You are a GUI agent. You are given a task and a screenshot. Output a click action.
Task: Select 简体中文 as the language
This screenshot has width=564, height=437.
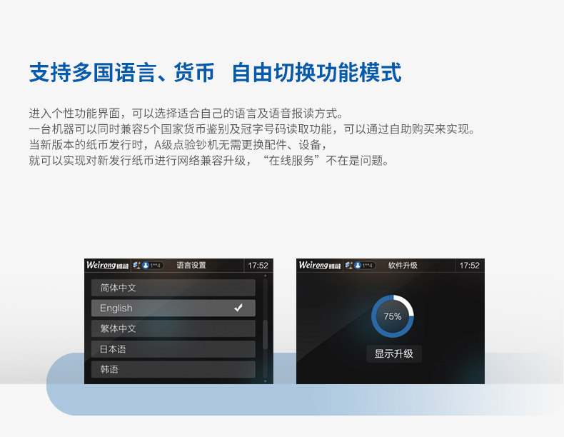point(173,288)
